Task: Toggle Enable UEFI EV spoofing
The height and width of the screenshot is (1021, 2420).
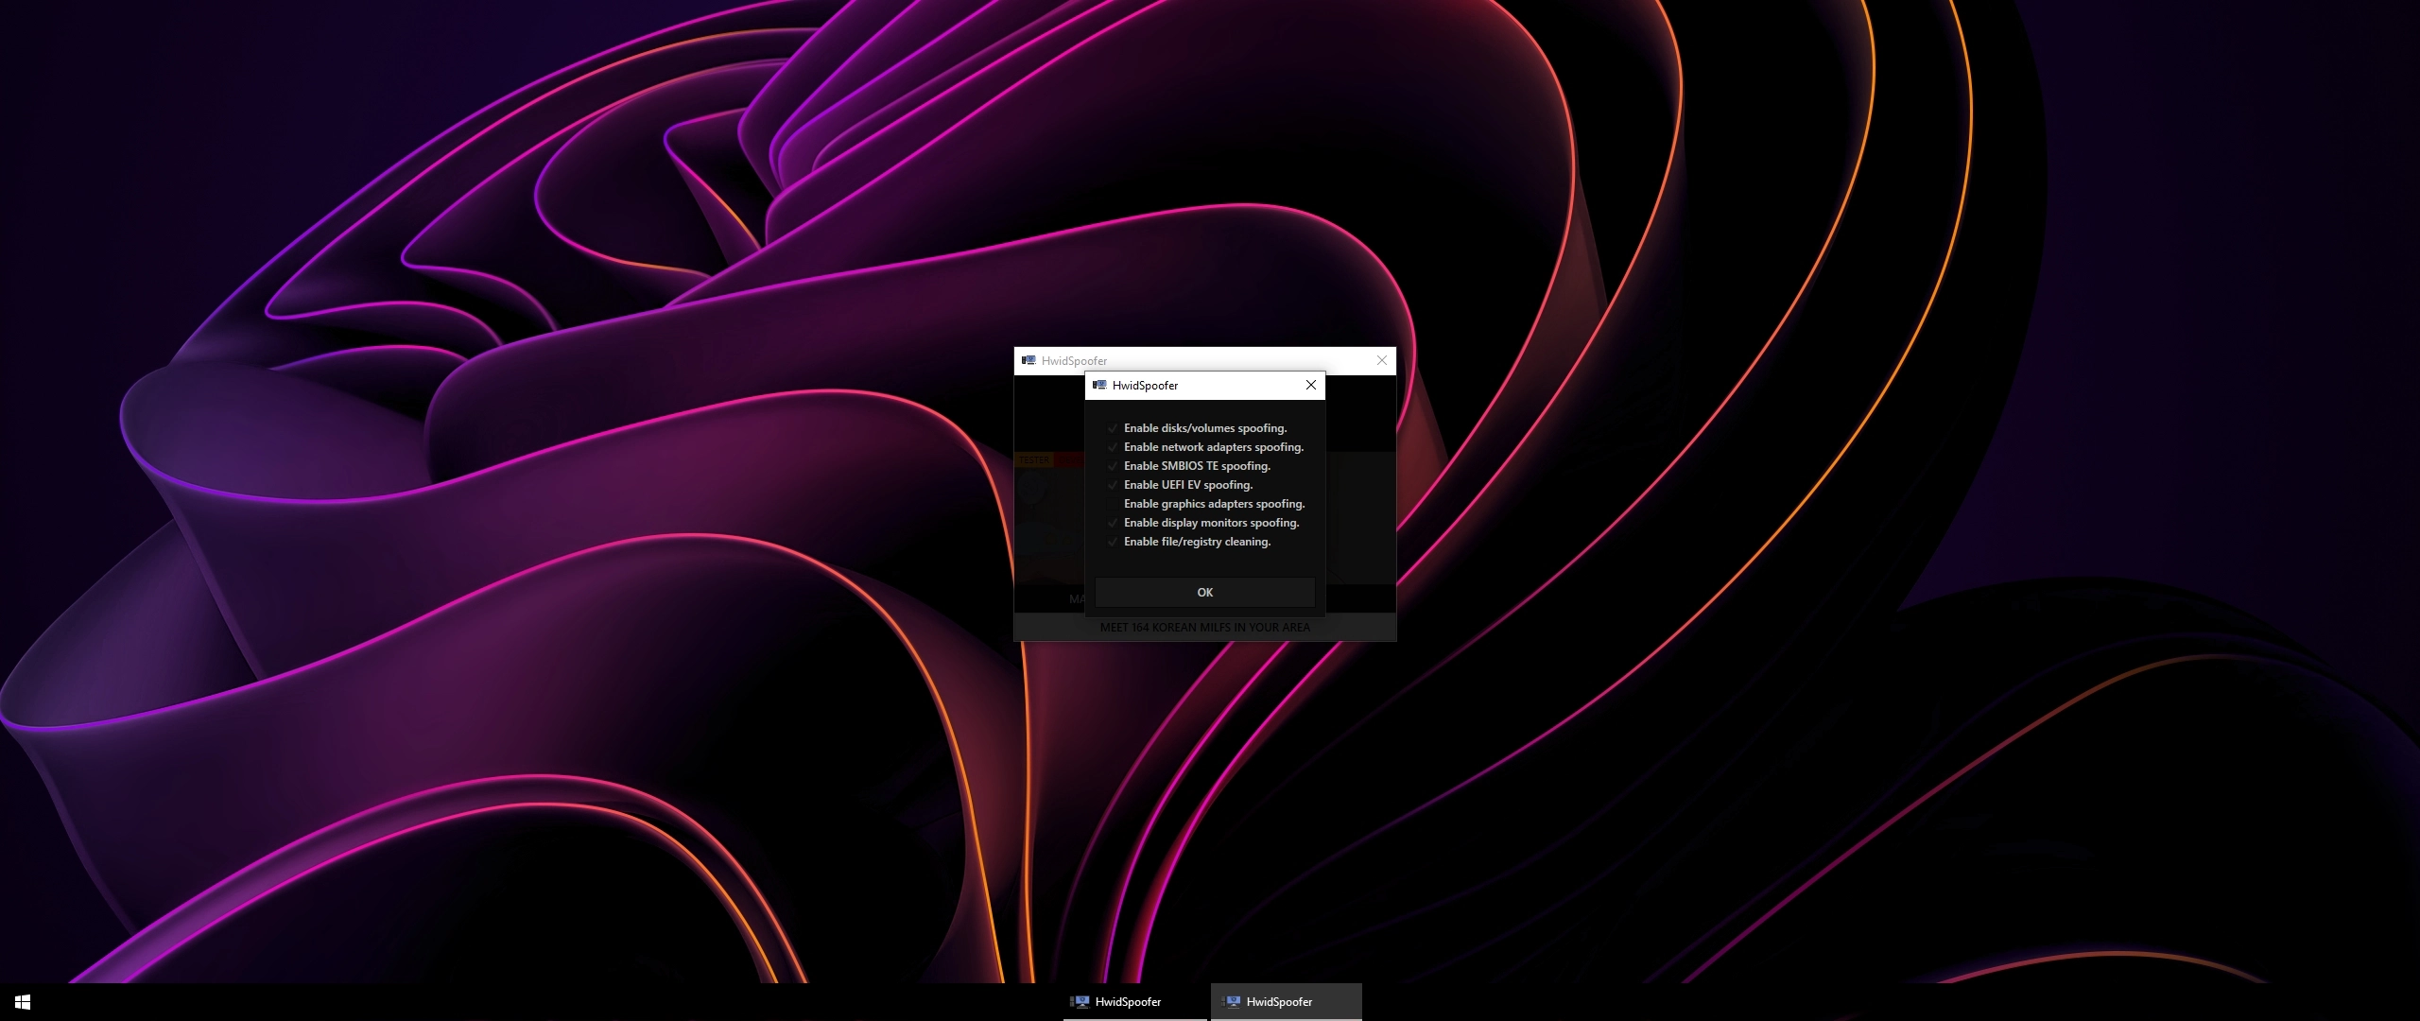Action: point(1113,485)
